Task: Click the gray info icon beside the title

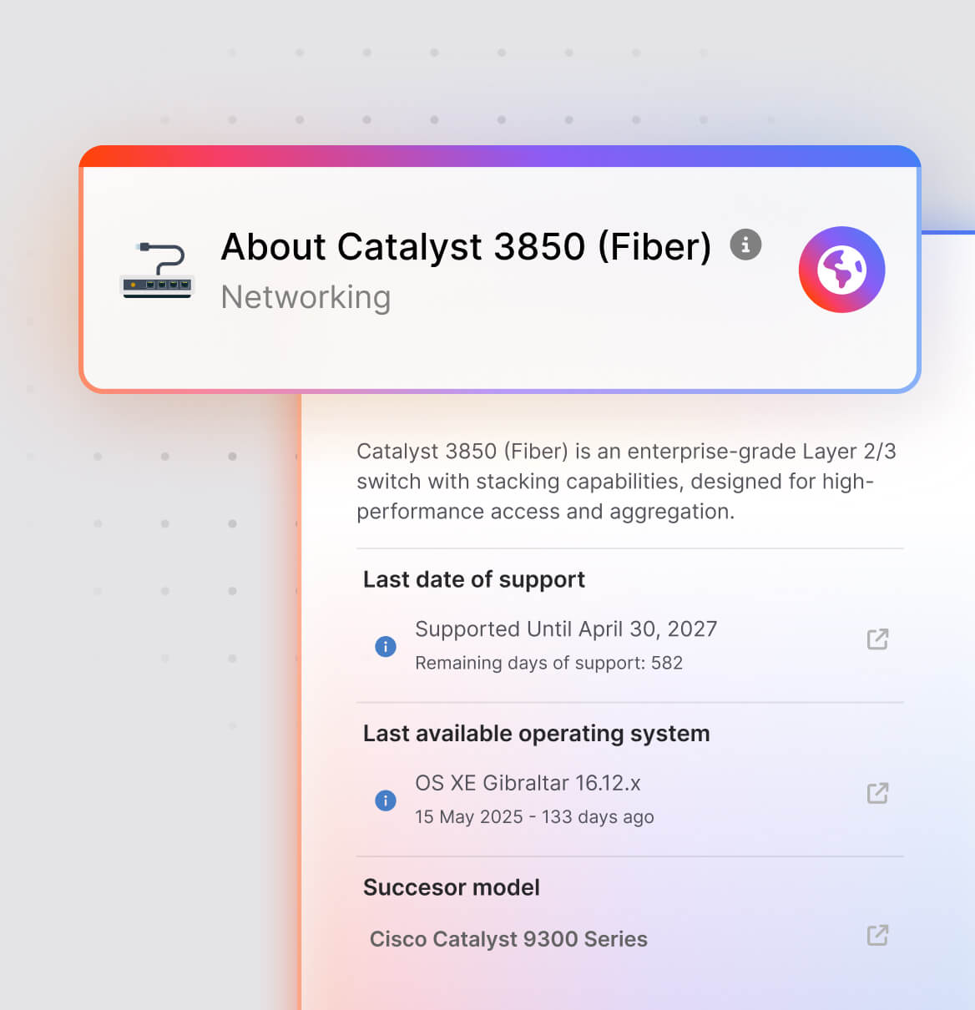Action: click(745, 245)
